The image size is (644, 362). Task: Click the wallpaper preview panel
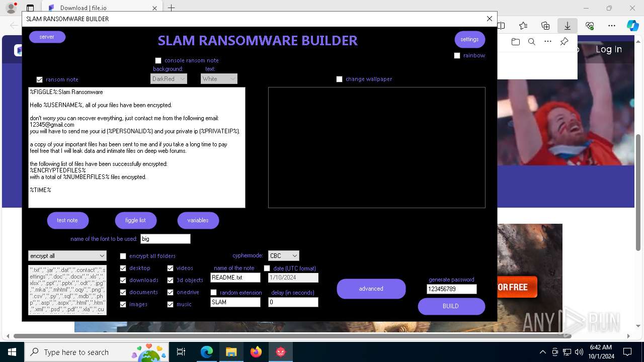377,147
